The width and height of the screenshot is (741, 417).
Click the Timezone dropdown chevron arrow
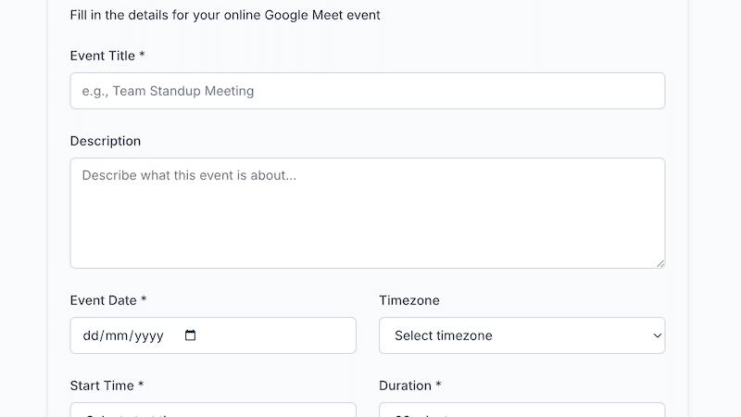[657, 335]
